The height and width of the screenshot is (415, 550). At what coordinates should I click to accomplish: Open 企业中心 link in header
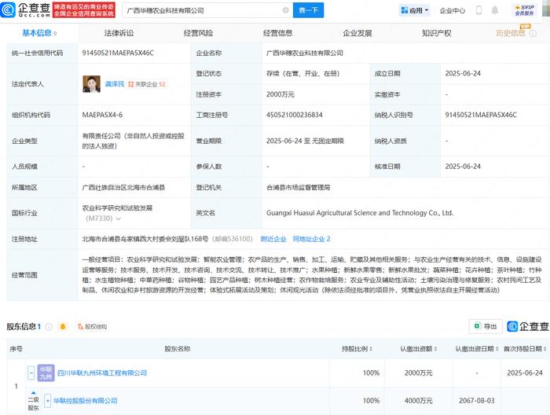(452, 10)
